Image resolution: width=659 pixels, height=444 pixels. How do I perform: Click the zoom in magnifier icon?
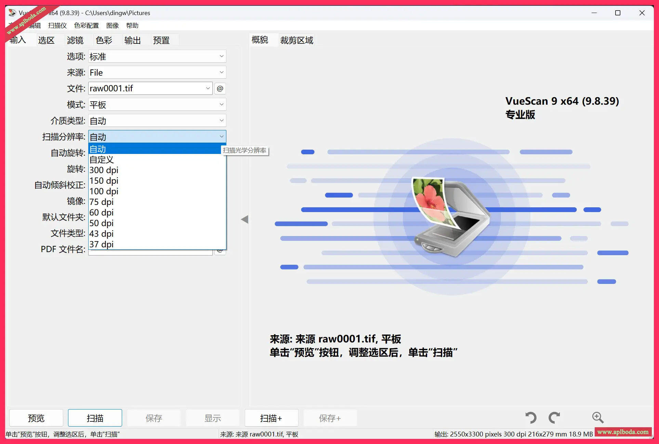pos(598,418)
